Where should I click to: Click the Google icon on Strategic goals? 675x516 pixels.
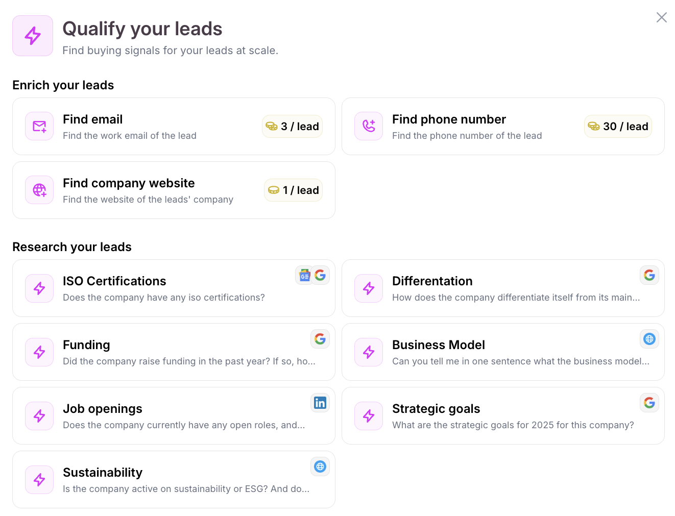649,403
